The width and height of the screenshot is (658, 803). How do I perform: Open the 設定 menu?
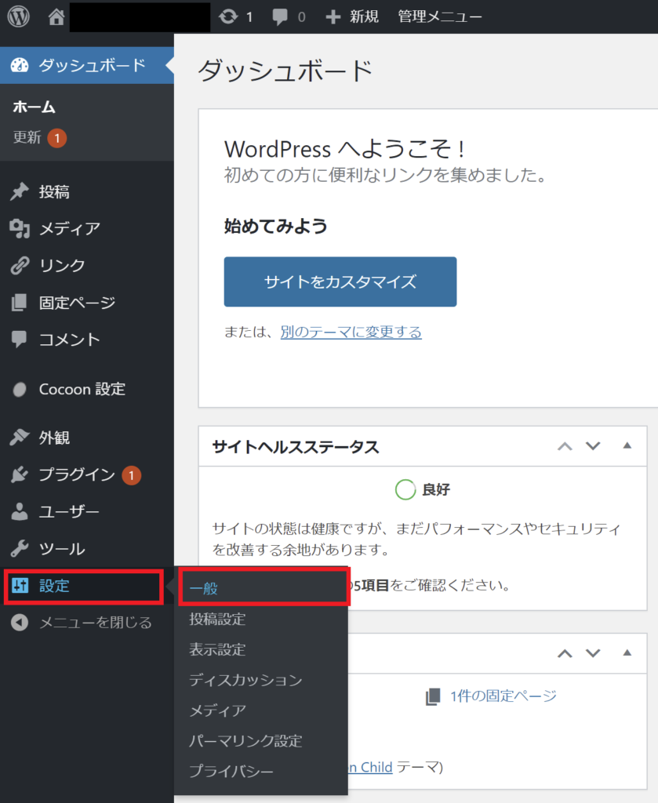(84, 586)
